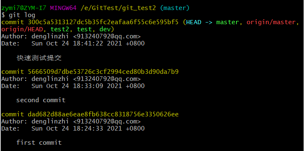Click the commit hash starting with 300c5a5

pos(103,22)
